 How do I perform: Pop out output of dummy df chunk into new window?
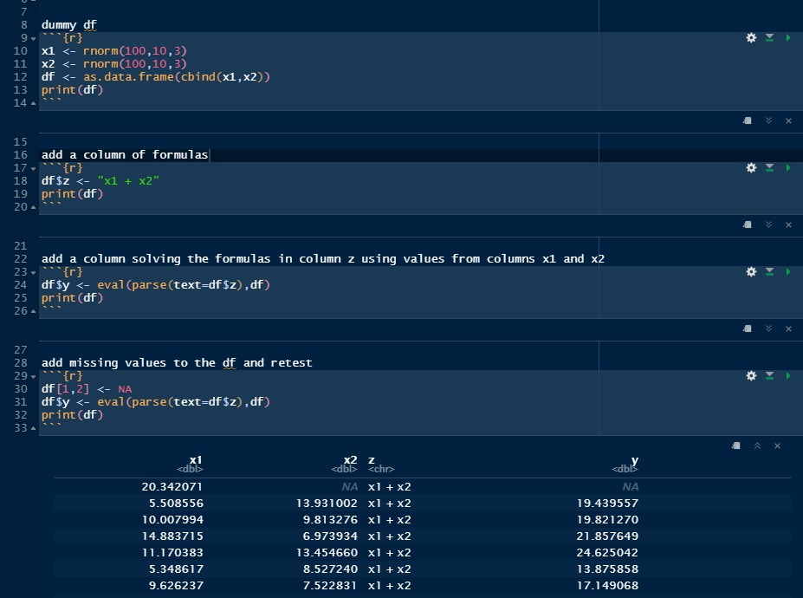(x=748, y=121)
